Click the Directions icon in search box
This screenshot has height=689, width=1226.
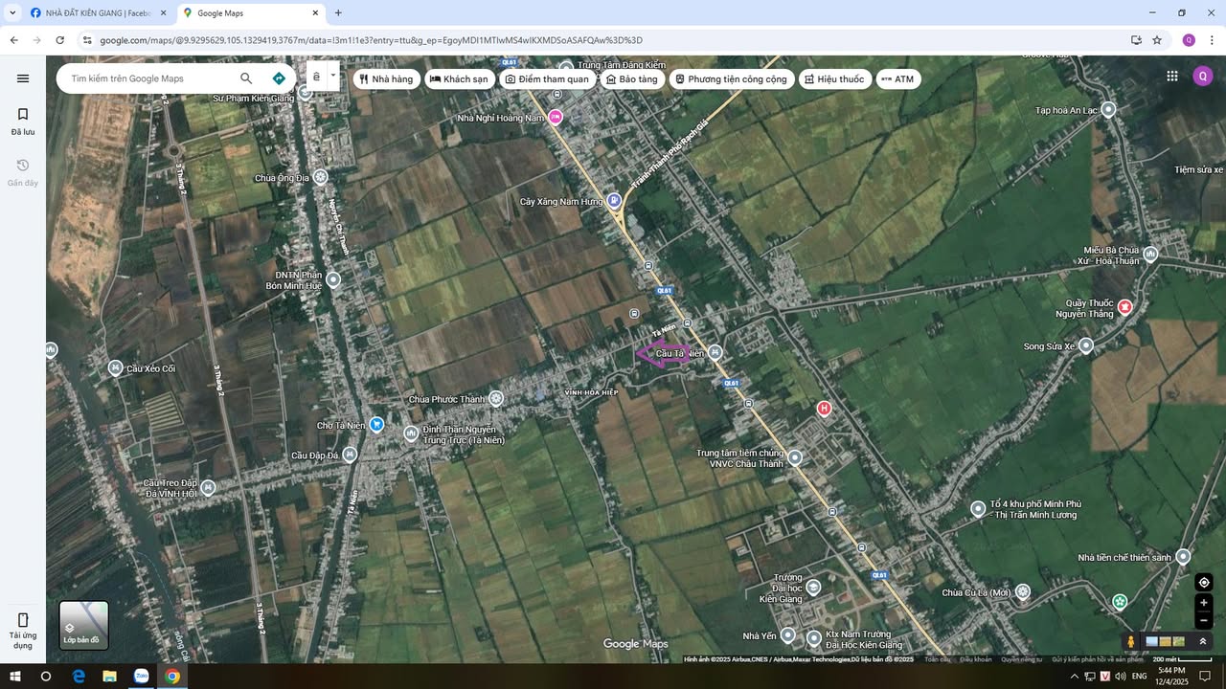click(279, 78)
